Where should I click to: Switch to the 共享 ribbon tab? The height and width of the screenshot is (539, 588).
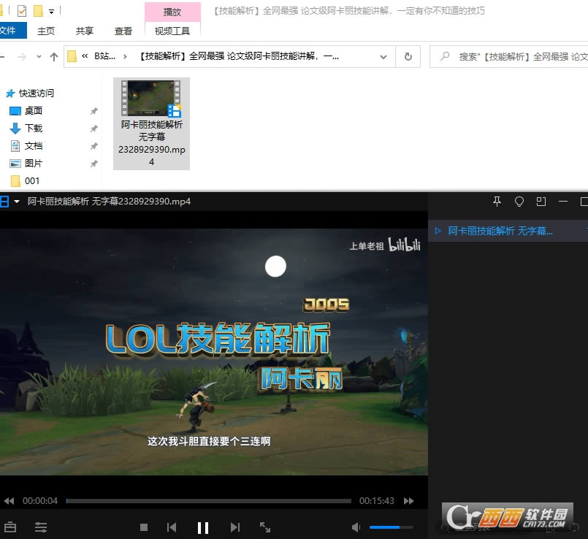coord(85,31)
